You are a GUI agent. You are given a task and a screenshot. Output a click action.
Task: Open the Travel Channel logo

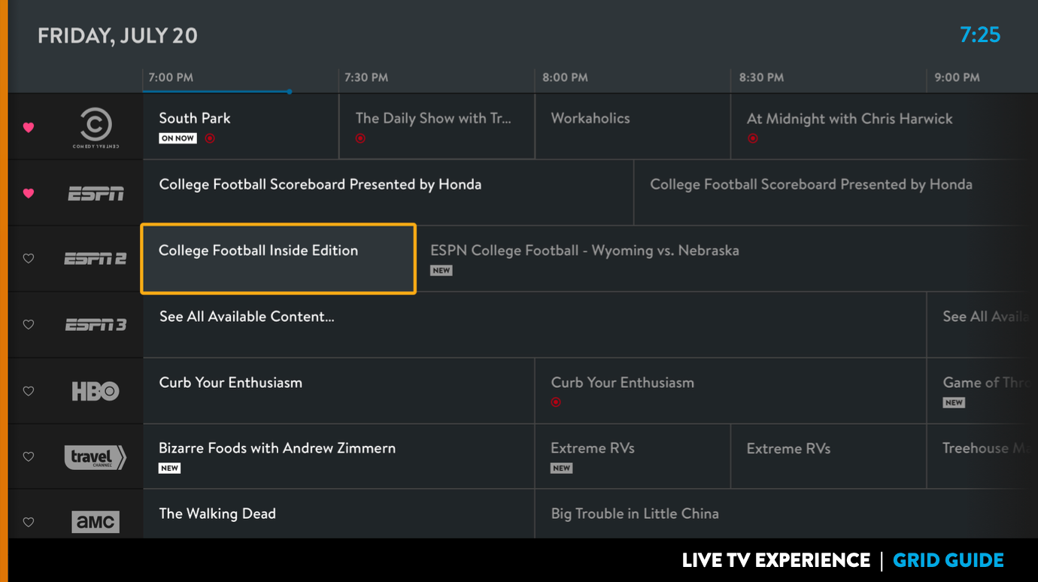tap(96, 457)
